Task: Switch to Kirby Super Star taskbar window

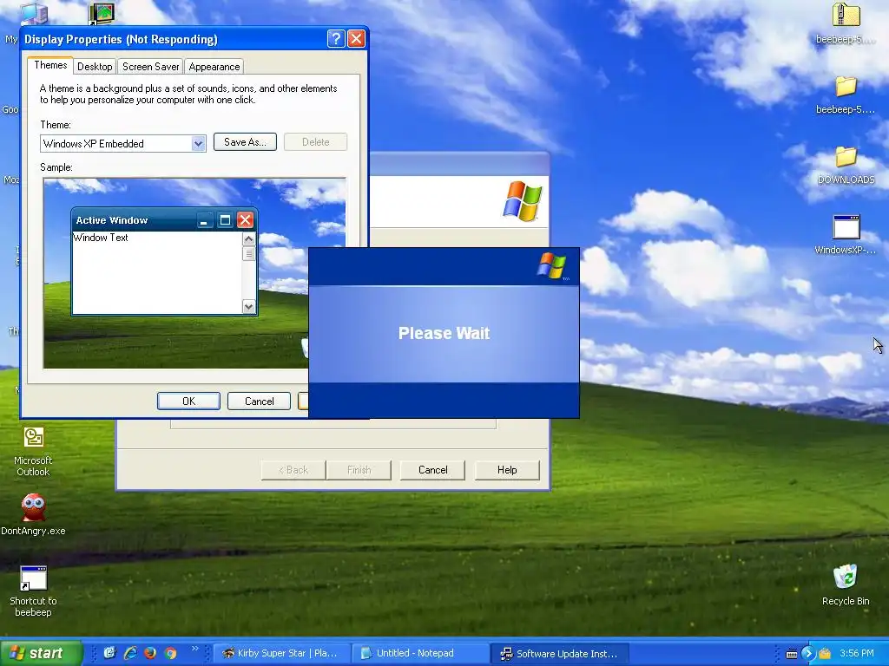Action: tap(280, 653)
